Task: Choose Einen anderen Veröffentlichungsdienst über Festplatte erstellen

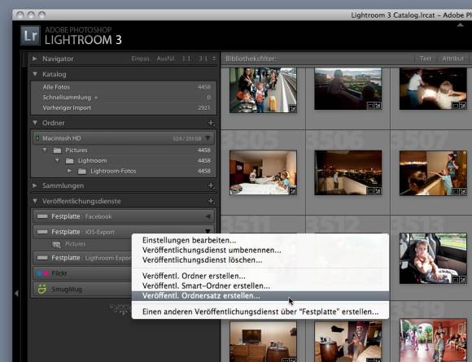Action: pos(260,312)
